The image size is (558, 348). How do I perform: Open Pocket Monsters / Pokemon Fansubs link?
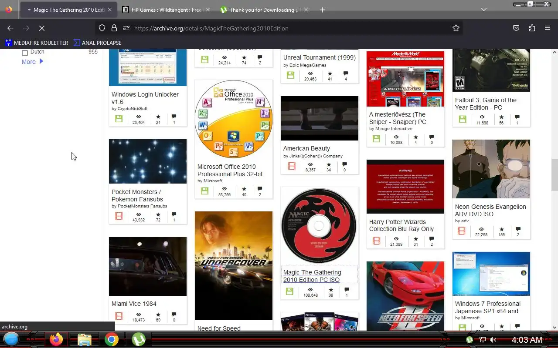(137, 195)
